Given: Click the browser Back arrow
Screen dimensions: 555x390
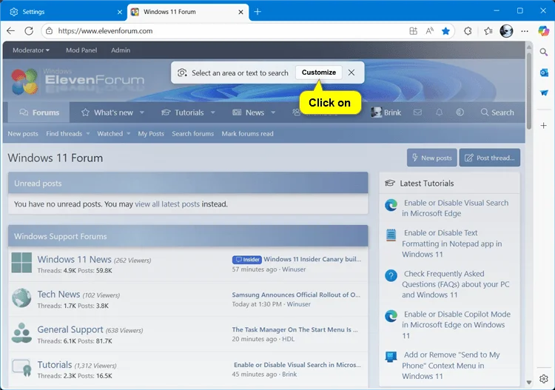Looking at the screenshot, I should [x=10, y=31].
